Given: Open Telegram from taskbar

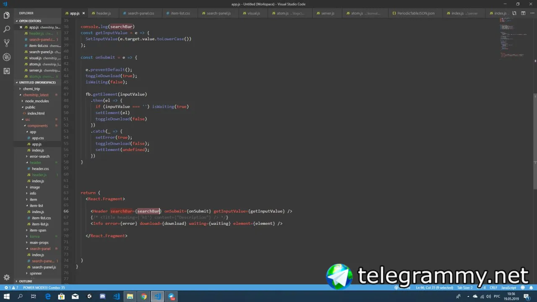Looking at the screenshot, I should (x=172, y=297).
